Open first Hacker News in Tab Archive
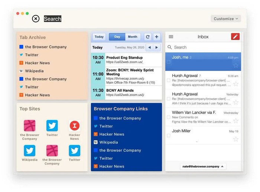The image size is (260, 192). [35, 63]
